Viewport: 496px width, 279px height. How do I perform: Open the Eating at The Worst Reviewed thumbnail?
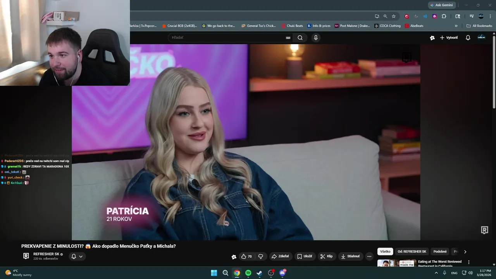coord(397,263)
